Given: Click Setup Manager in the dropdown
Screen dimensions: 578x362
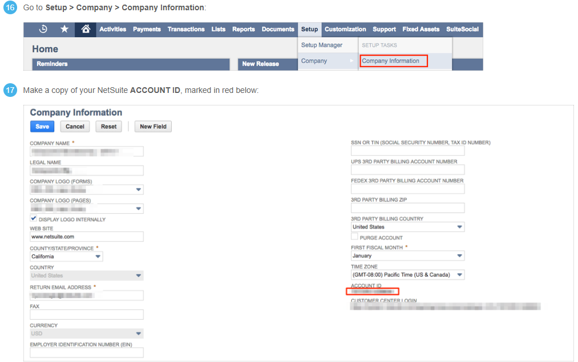Looking at the screenshot, I should tap(322, 45).
